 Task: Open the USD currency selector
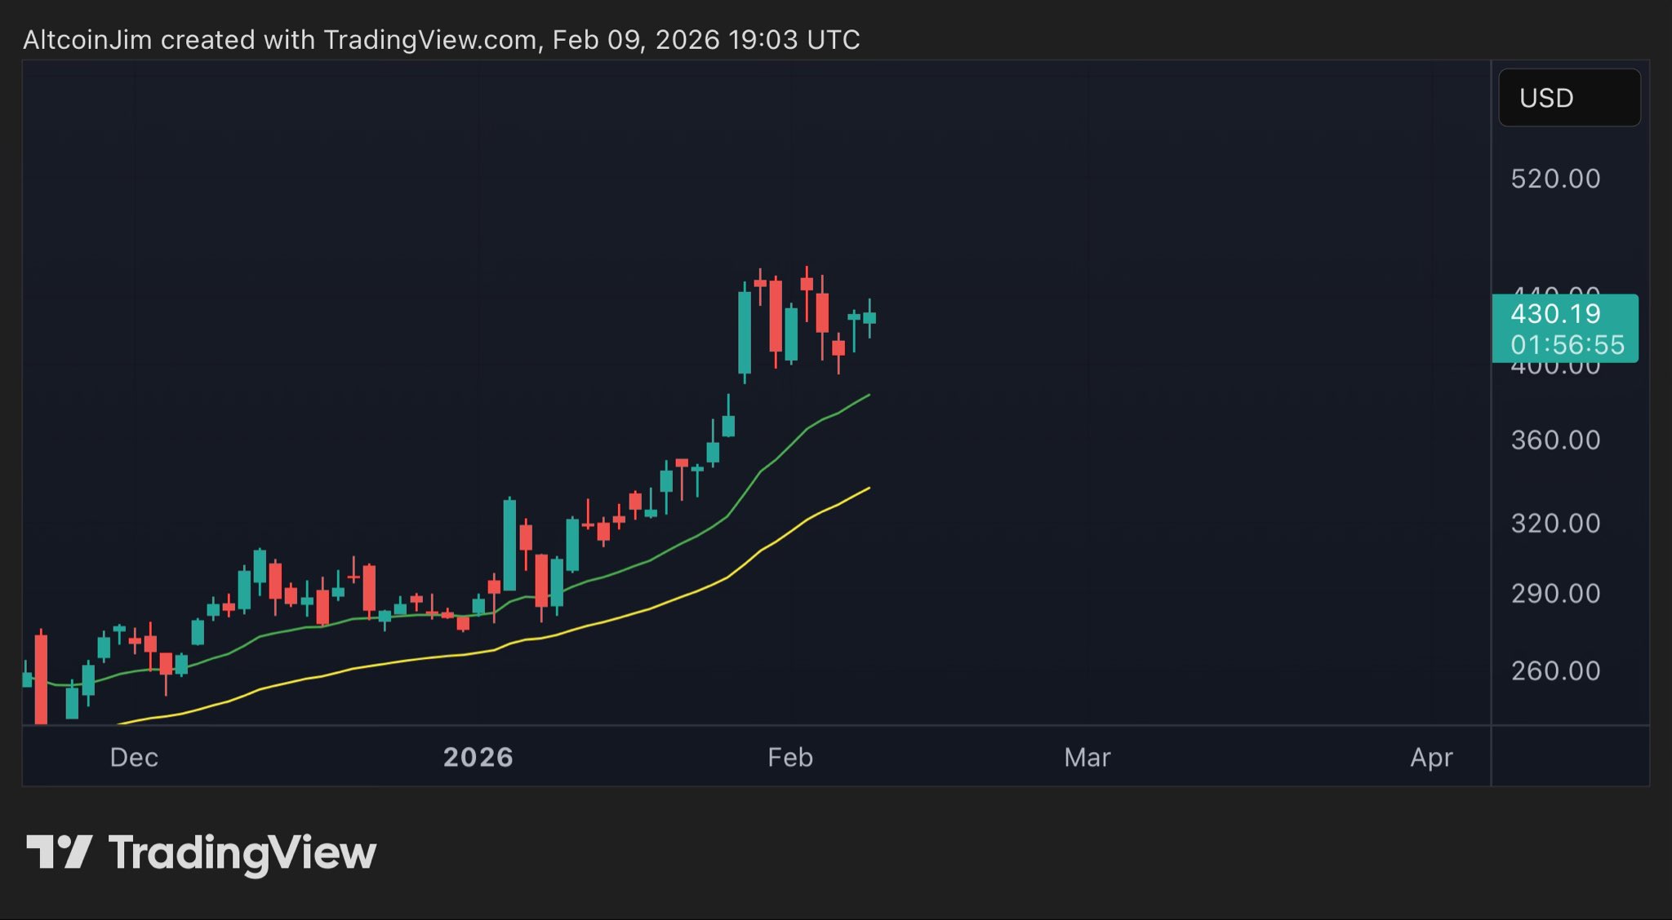click(1568, 98)
